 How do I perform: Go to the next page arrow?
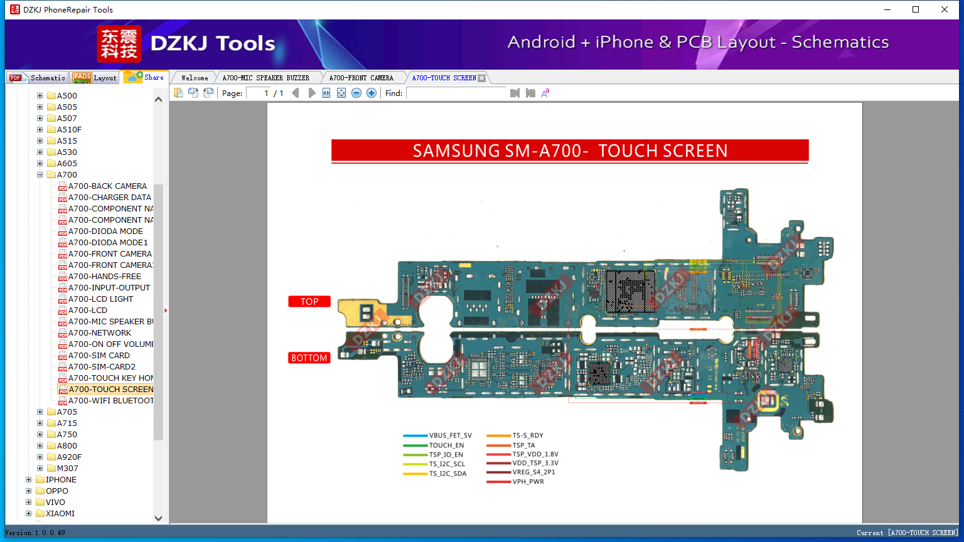pyautogui.click(x=312, y=93)
